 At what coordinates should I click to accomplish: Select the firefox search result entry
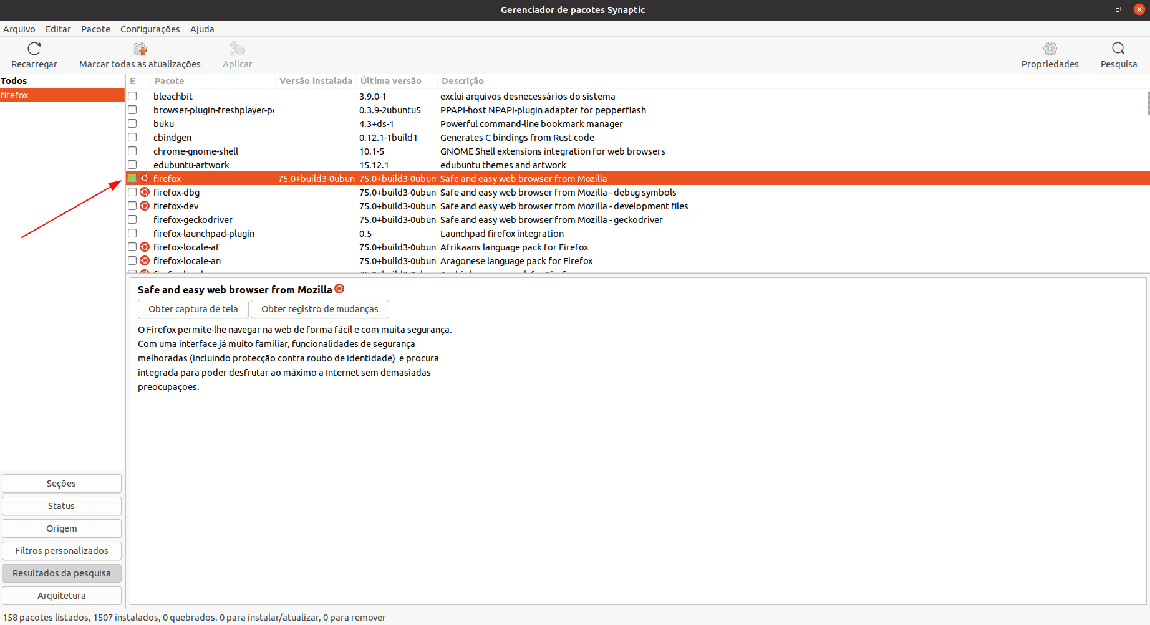click(62, 95)
